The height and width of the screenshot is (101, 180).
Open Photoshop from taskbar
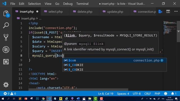click(37, 98)
